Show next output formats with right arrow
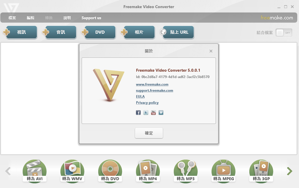Image resolution: width=299 pixels, height=188 pixels. click(289, 171)
